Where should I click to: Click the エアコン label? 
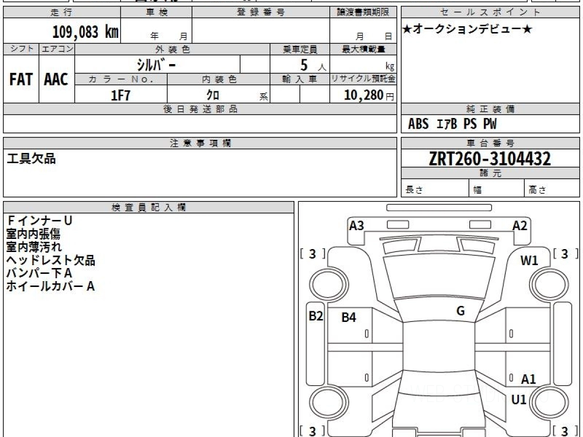(57, 49)
